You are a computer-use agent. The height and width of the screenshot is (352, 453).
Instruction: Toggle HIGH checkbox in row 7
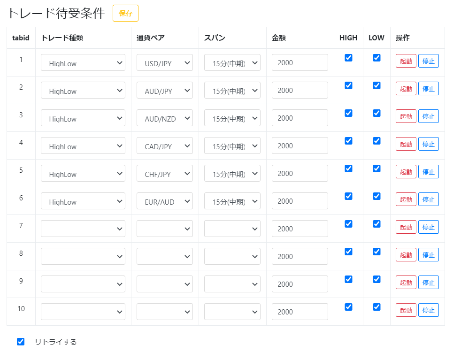[348, 224]
